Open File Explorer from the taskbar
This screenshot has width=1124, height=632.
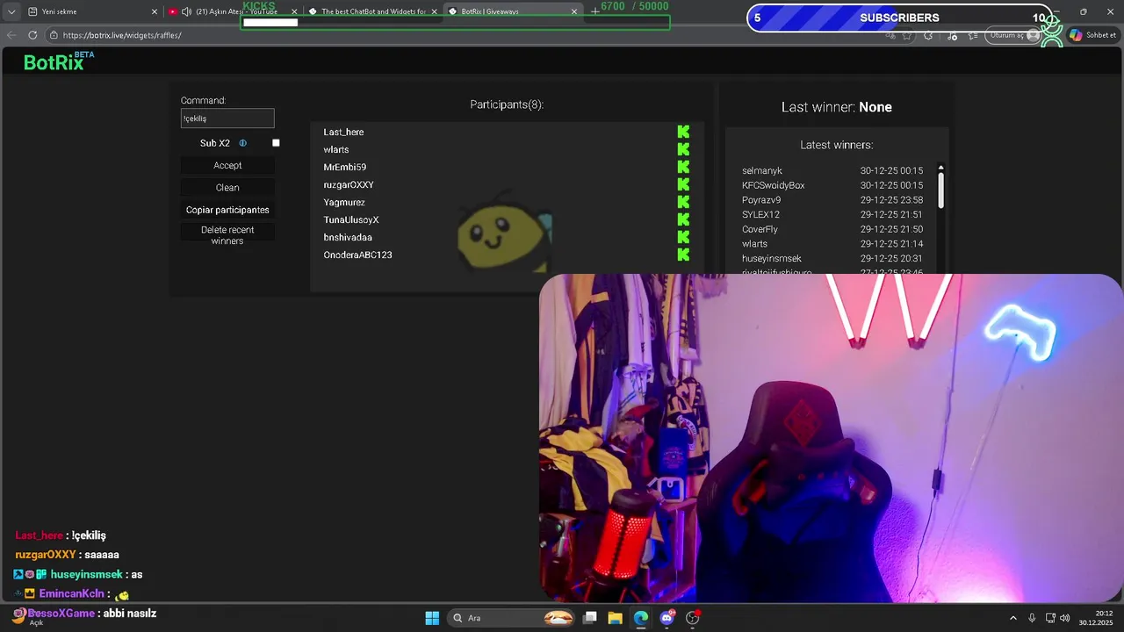coord(615,618)
